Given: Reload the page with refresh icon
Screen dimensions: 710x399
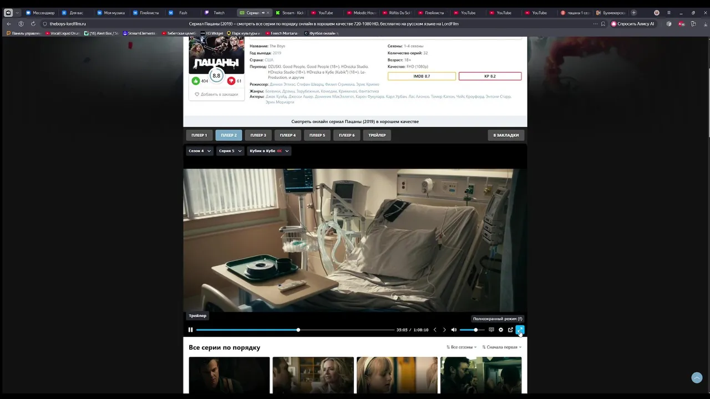Looking at the screenshot, I should [33, 24].
